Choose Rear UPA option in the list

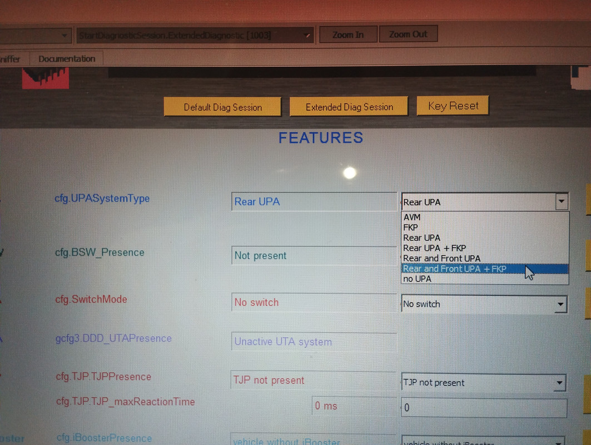(x=485, y=238)
